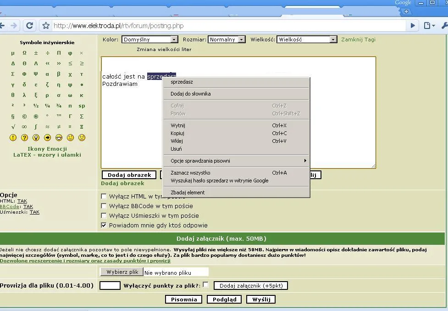Click the browser reload button
The image size is (448, 311).
(30, 26)
